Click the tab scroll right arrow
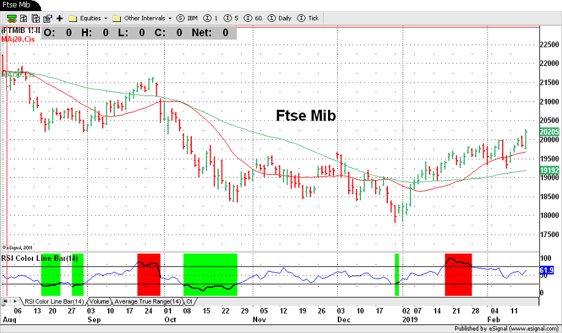 click(x=15, y=301)
